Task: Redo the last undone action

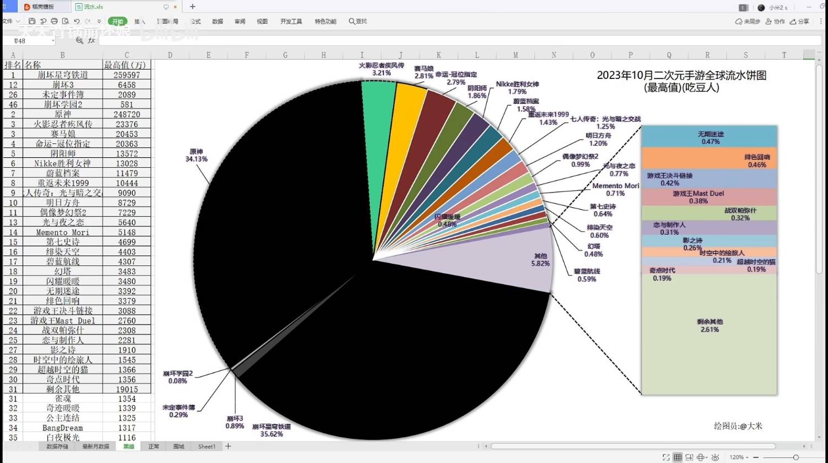Action: click(x=88, y=22)
